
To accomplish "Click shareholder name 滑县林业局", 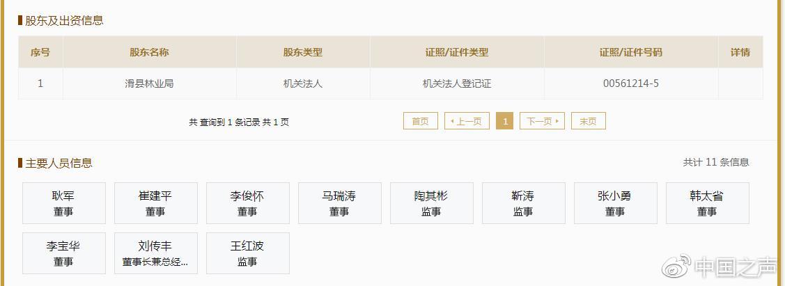I will click(149, 84).
